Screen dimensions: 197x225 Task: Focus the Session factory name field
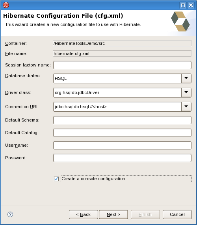(122, 65)
